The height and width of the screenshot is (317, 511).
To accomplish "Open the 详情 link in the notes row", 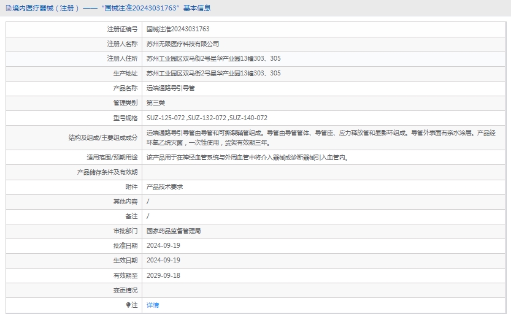I will click(x=153, y=305).
